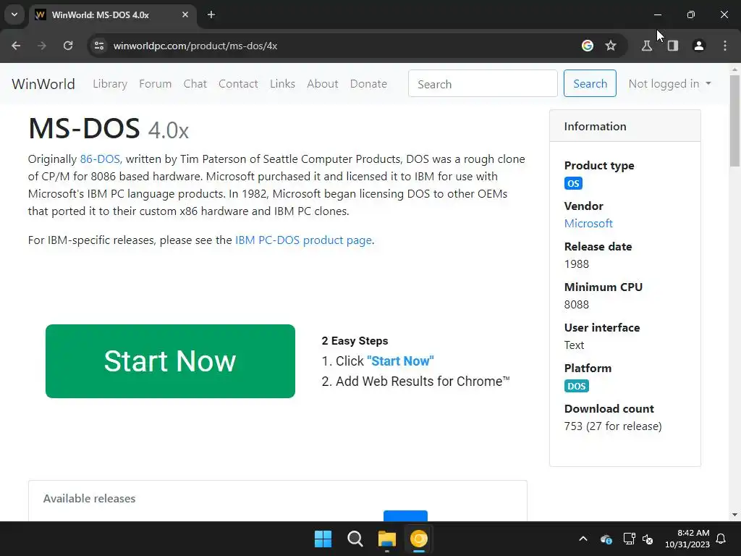The width and height of the screenshot is (741, 556).
Task: Close the WinWorld MS-DOS tab
Action: point(185,14)
